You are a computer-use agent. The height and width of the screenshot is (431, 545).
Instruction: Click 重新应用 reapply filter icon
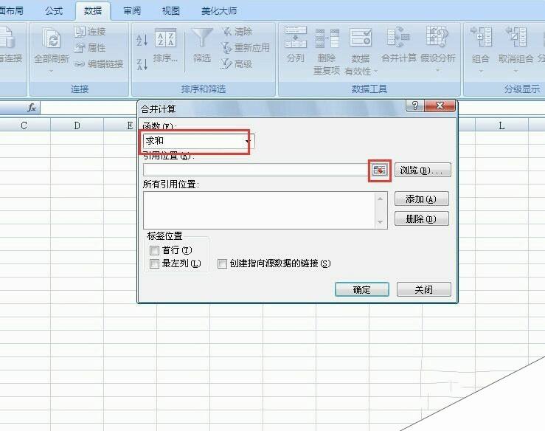click(x=226, y=48)
